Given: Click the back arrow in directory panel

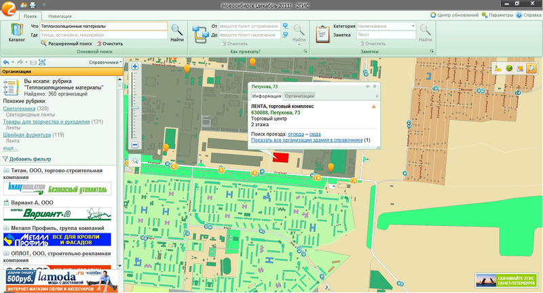Looking at the screenshot, I should click(6, 62).
